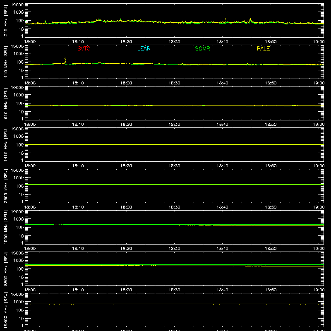This screenshot has width=331, height=331.
Task: Select the 15400 MHz [SFU] axis title
Action: (x=5, y=310)
